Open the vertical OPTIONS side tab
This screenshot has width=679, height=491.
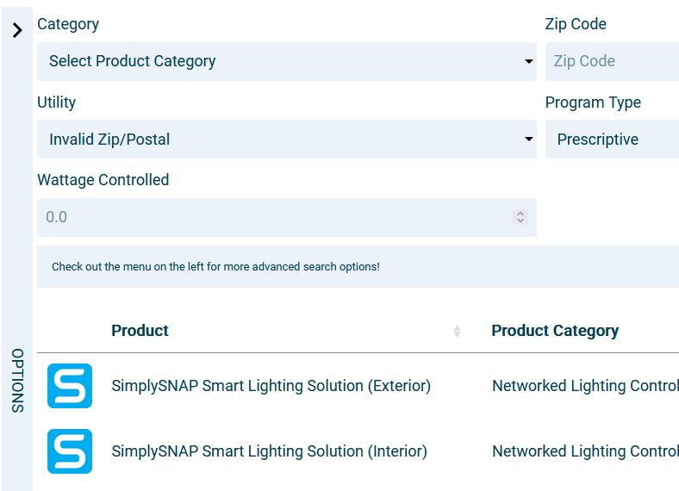click(17, 380)
